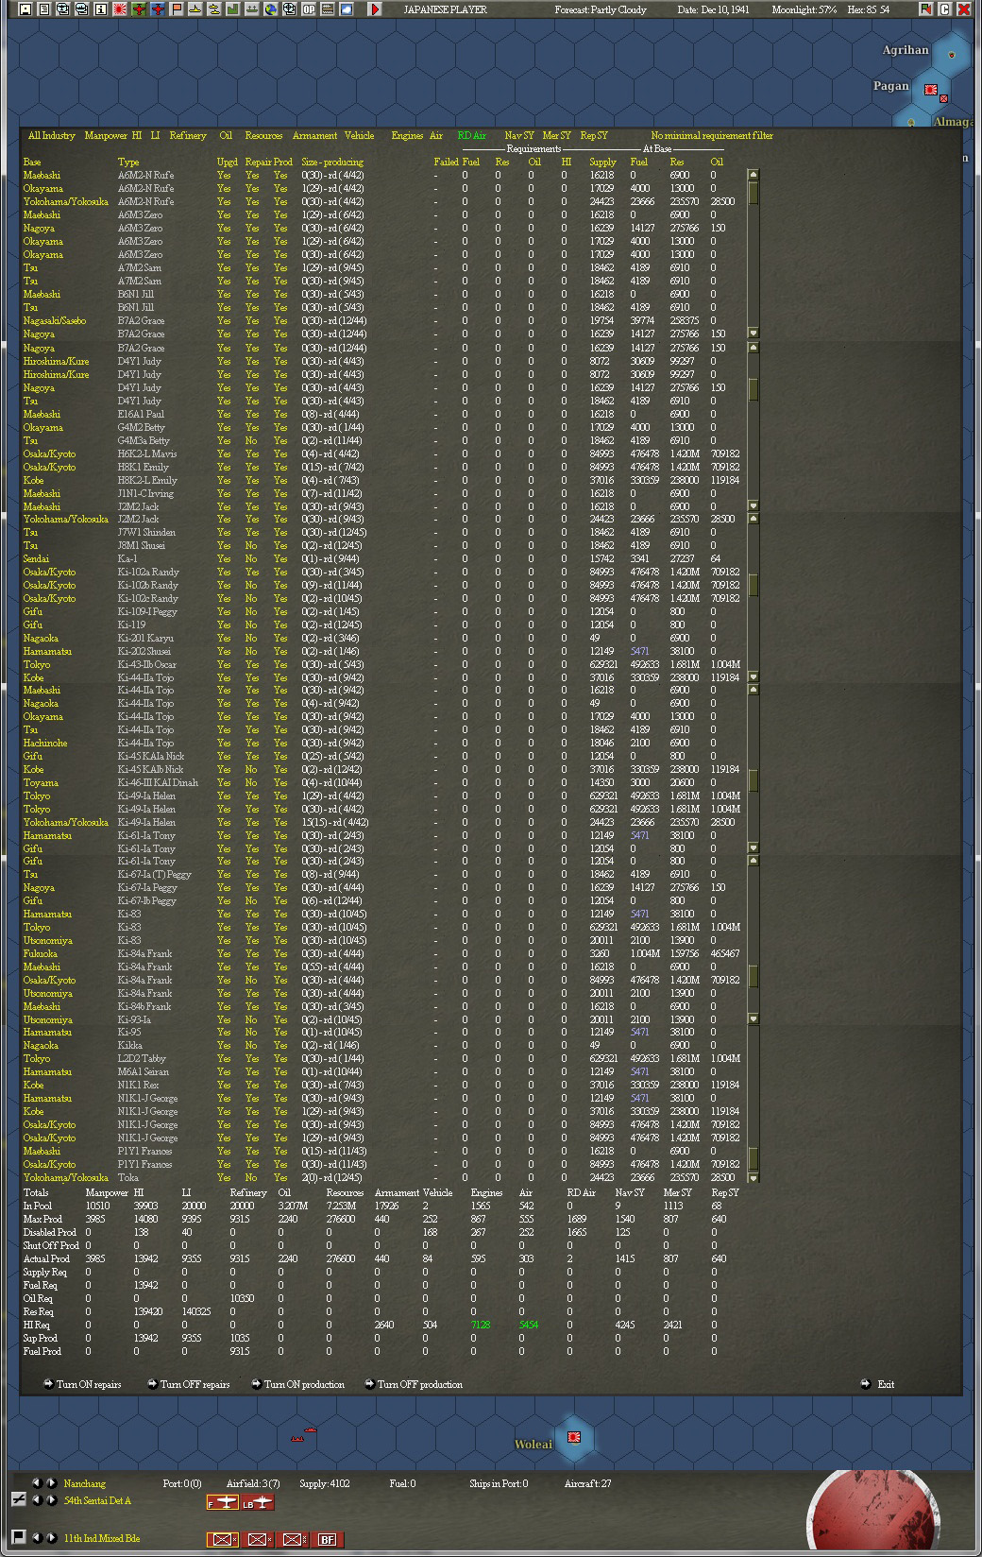Toggle Repair 'No' for J8M1 Shusei row
Image resolution: width=982 pixels, height=1557 pixels.
tap(251, 545)
